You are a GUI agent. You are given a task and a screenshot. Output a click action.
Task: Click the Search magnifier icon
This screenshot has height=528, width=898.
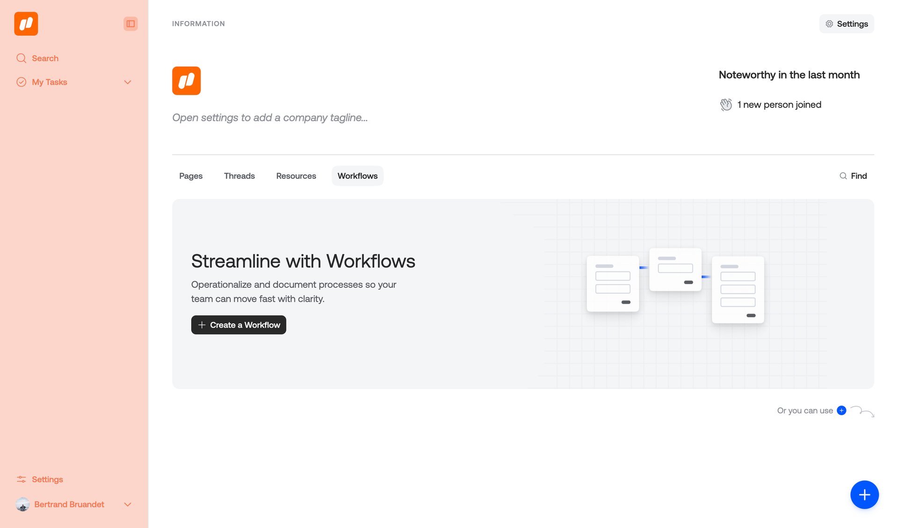point(21,58)
